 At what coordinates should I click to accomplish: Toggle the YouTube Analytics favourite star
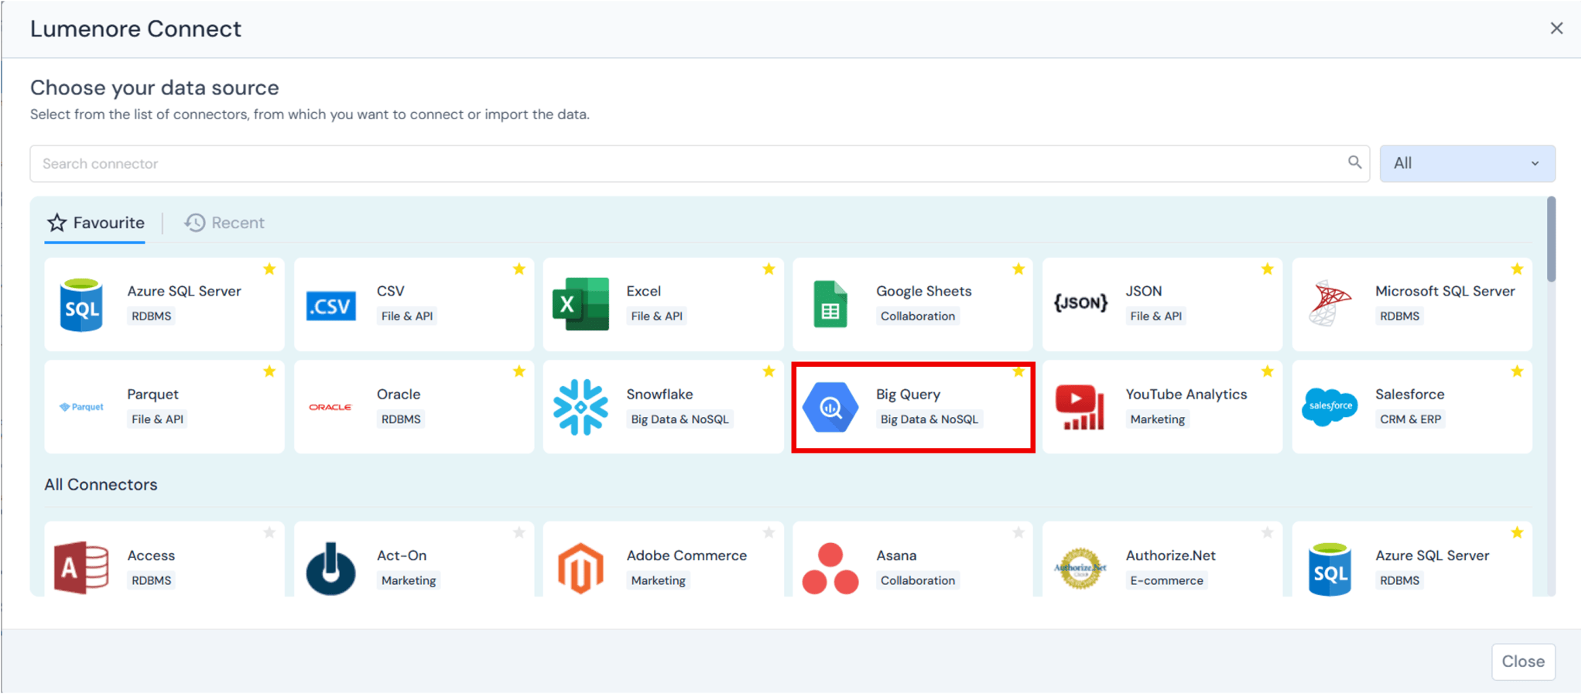coord(1268,371)
